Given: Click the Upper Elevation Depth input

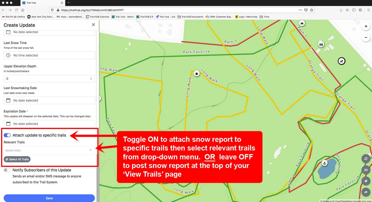Looking at the screenshot, I should [49, 79].
